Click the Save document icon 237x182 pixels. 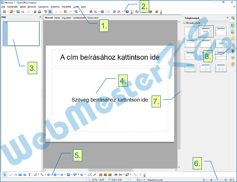click(x=18, y=11)
